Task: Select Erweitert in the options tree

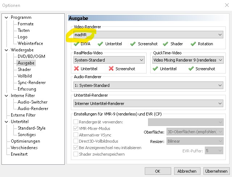Action: (19, 154)
